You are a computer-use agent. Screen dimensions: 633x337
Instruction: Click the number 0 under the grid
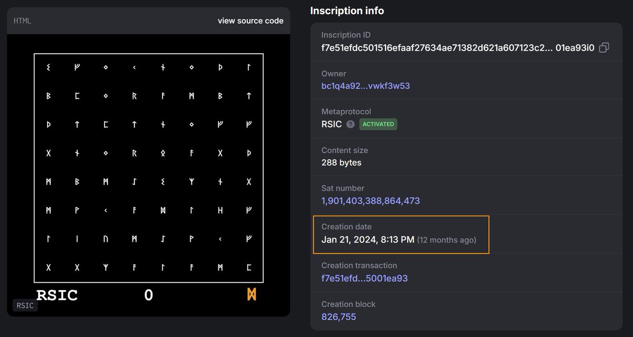[x=149, y=295]
